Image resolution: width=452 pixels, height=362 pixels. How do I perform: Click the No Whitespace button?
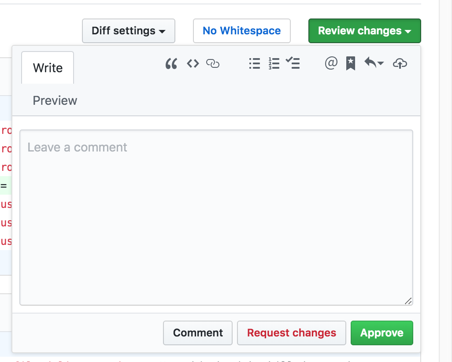click(241, 31)
